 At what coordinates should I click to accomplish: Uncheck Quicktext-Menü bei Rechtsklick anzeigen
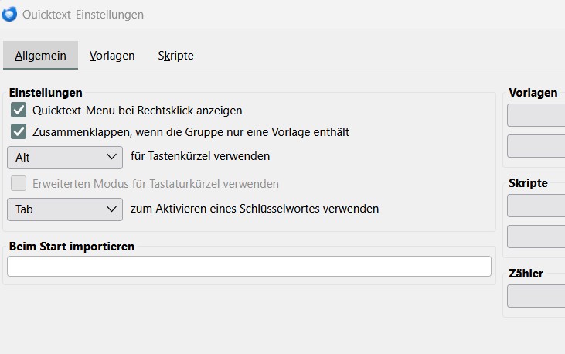pos(19,111)
